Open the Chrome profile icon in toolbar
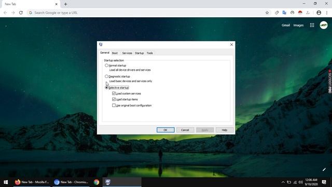The image size is (332, 187). tap(319, 12)
